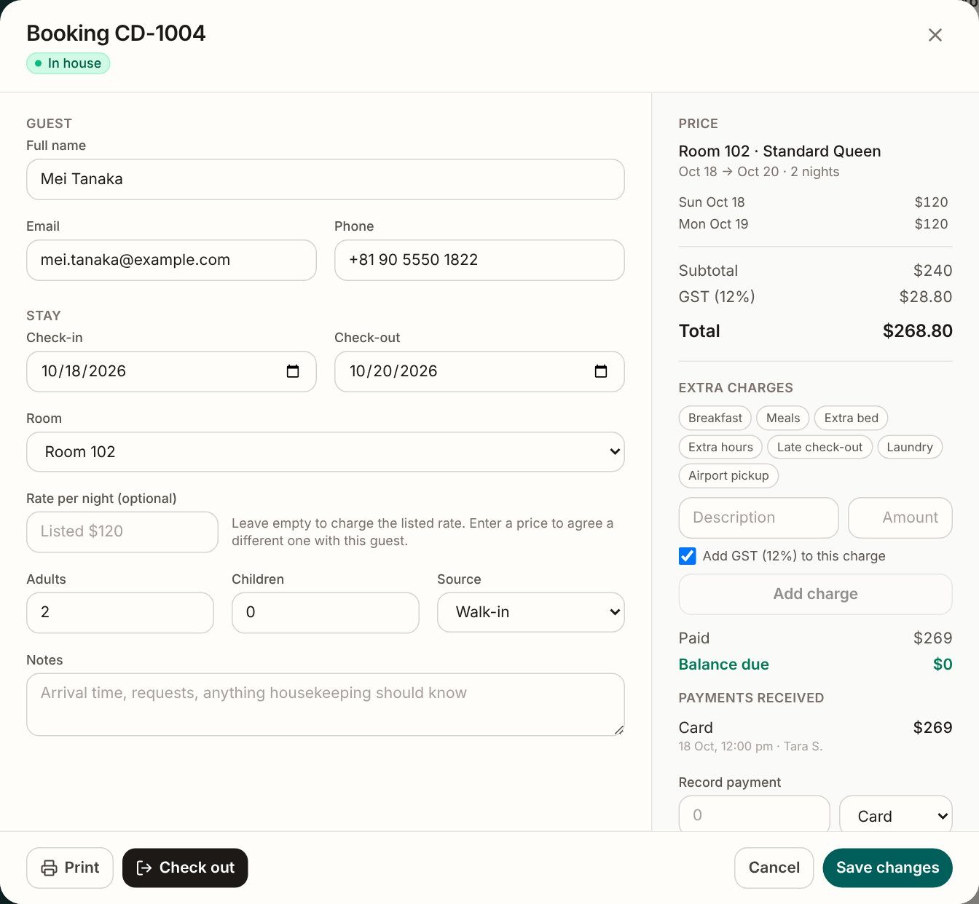
Task: Toggle Add GST to this charge checkbox
Action: pos(687,556)
